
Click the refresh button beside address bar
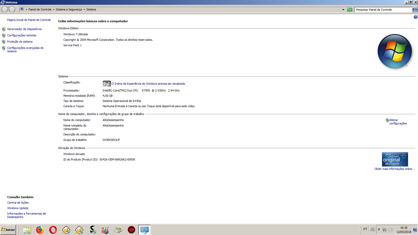click(x=350, y=10)
